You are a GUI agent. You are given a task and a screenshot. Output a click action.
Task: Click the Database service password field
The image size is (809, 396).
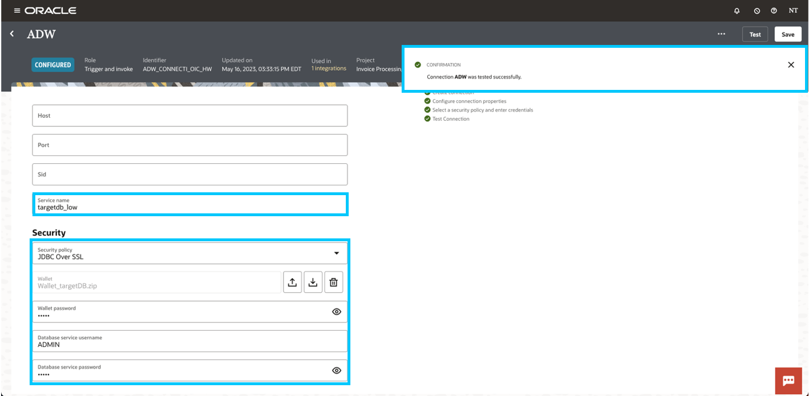[190, 370]
